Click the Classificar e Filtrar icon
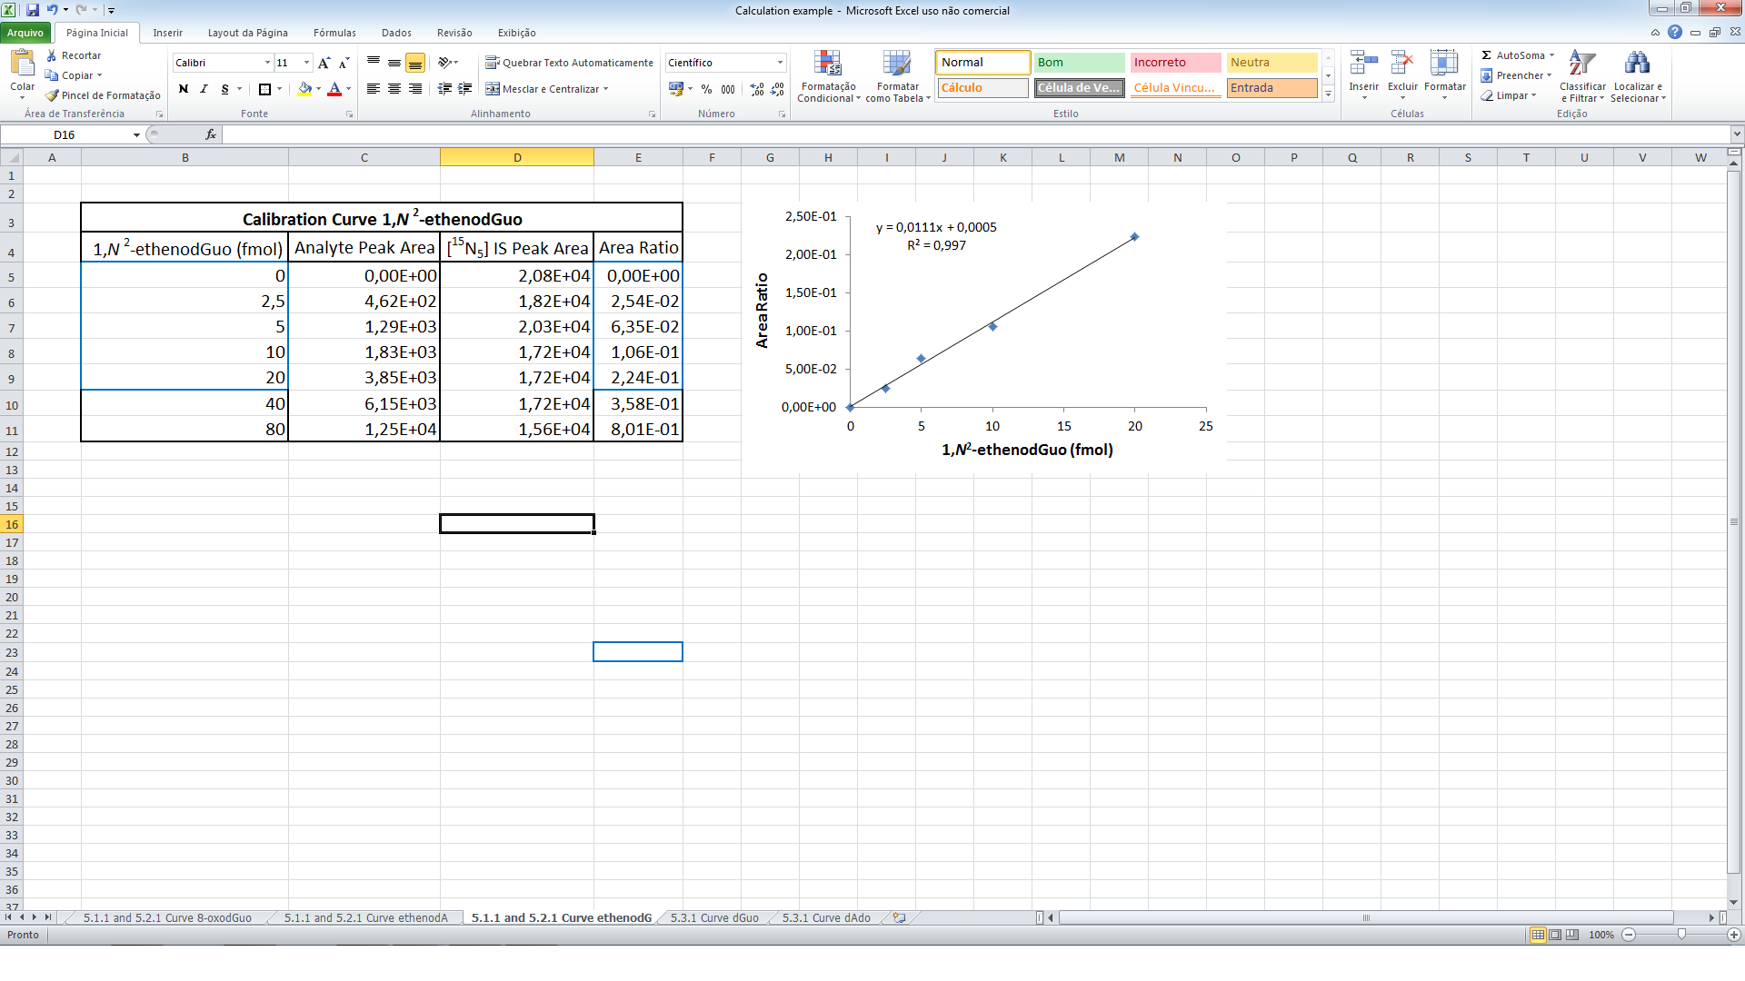 (1581, 64)
